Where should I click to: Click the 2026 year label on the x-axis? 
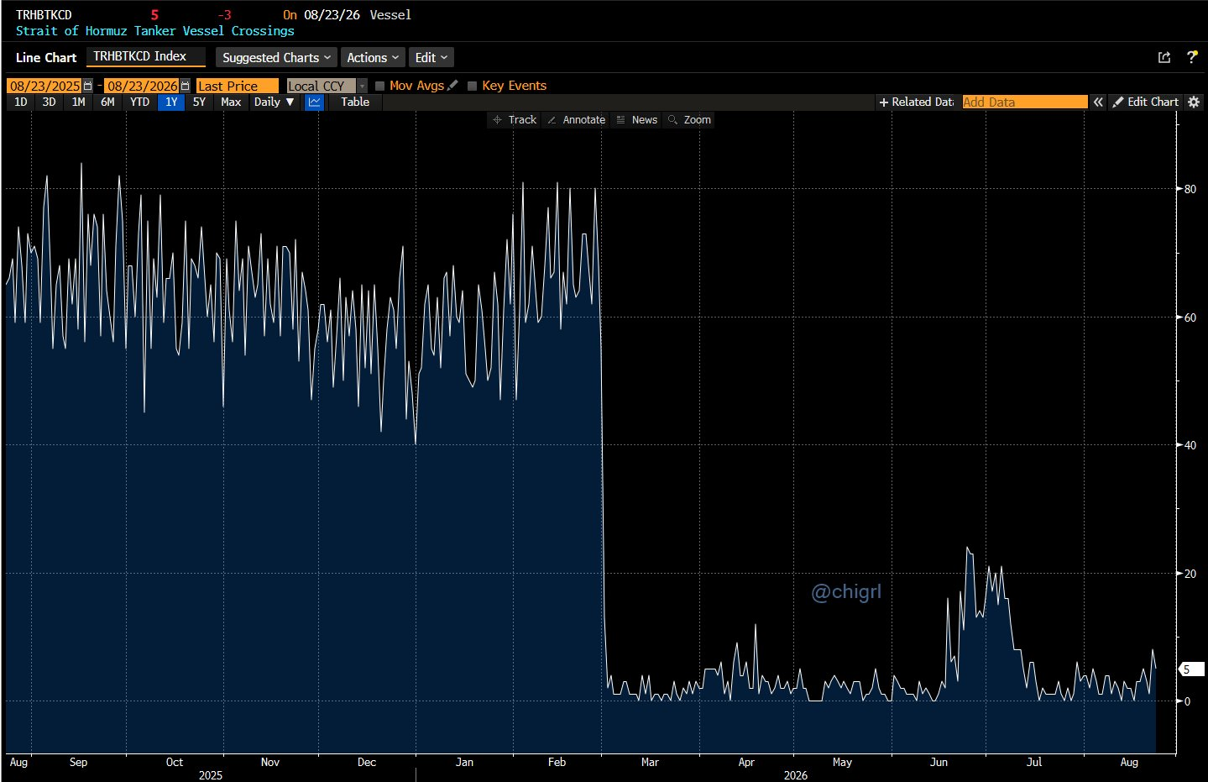(796, 775)
